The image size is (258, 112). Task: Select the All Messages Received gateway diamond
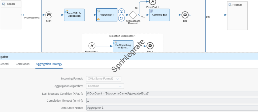pyautogui.click(x=133, y=15)
